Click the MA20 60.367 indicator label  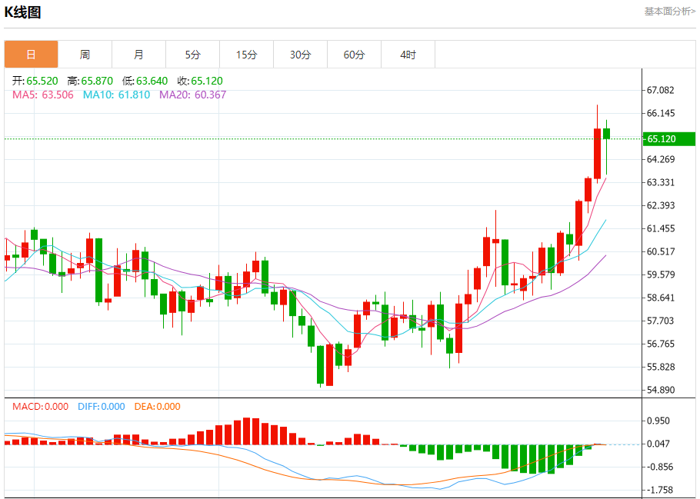192,95
